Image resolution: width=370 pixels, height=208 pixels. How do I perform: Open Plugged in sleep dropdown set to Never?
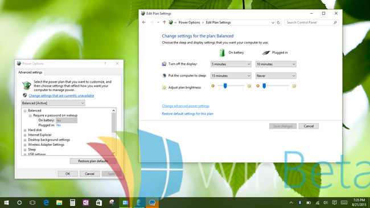point(276,76)
